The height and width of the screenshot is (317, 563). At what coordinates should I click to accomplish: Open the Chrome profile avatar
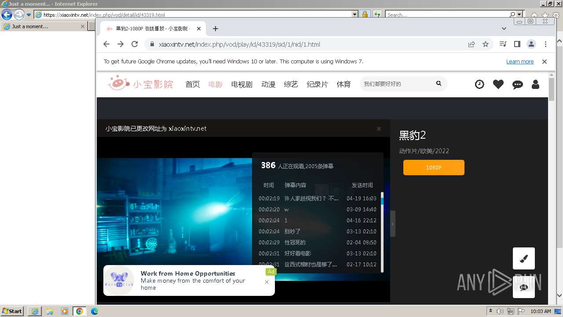[531, 44]
